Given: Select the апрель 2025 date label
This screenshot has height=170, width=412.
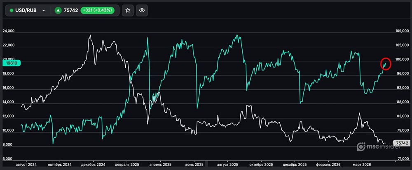Looking at the screenshot, I should tap(160, 165).
